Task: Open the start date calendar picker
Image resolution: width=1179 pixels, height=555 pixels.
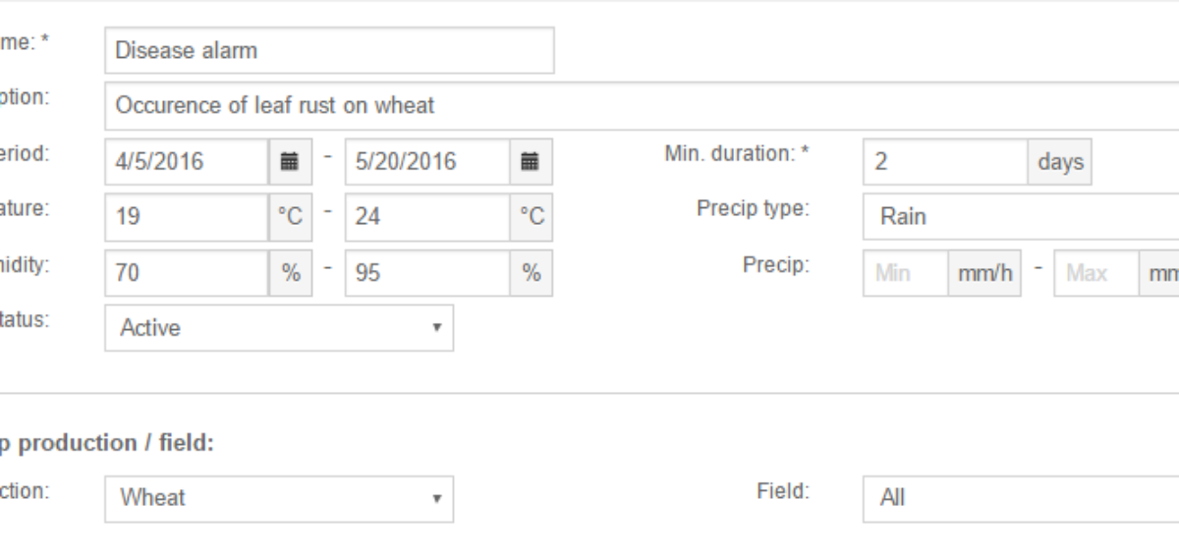Action: (289, 162)
